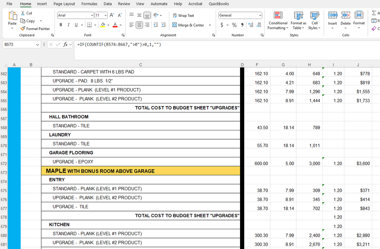This screenshot has width=380, height=249.
Task: Click Merge & Center button
Action: tap(188, 25)
